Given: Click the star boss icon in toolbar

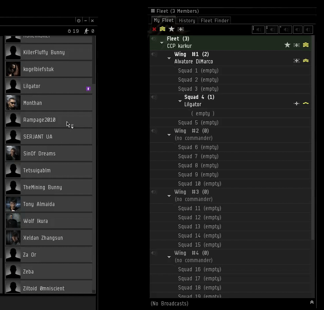Looking at the screenshot, I should coord(171,29).
